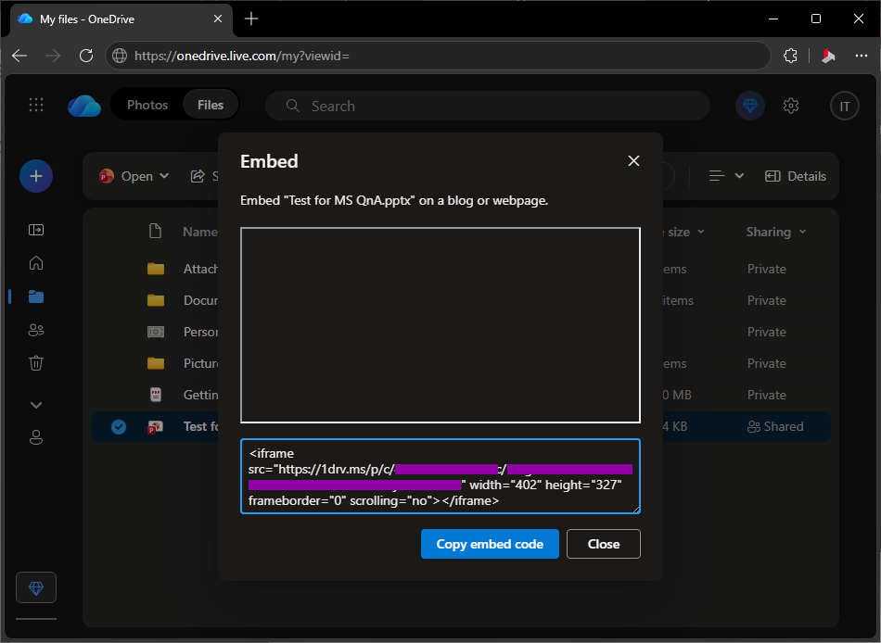Click the globe site info icon
The image size is (881, 643).
tap(119, 56)
